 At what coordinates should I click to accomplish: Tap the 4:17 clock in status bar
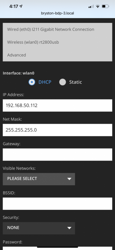pos(14,6)
